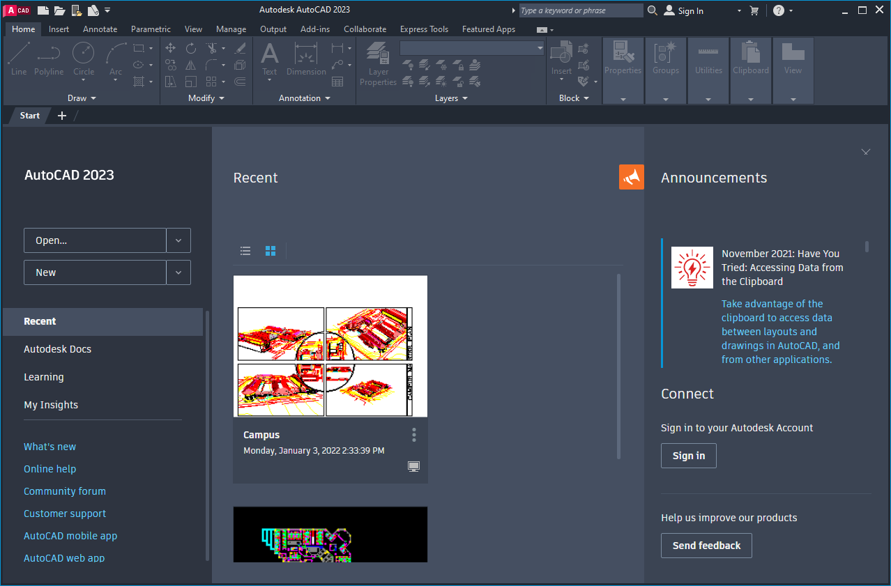Click the keyword search input field

(x=581, y=10)
